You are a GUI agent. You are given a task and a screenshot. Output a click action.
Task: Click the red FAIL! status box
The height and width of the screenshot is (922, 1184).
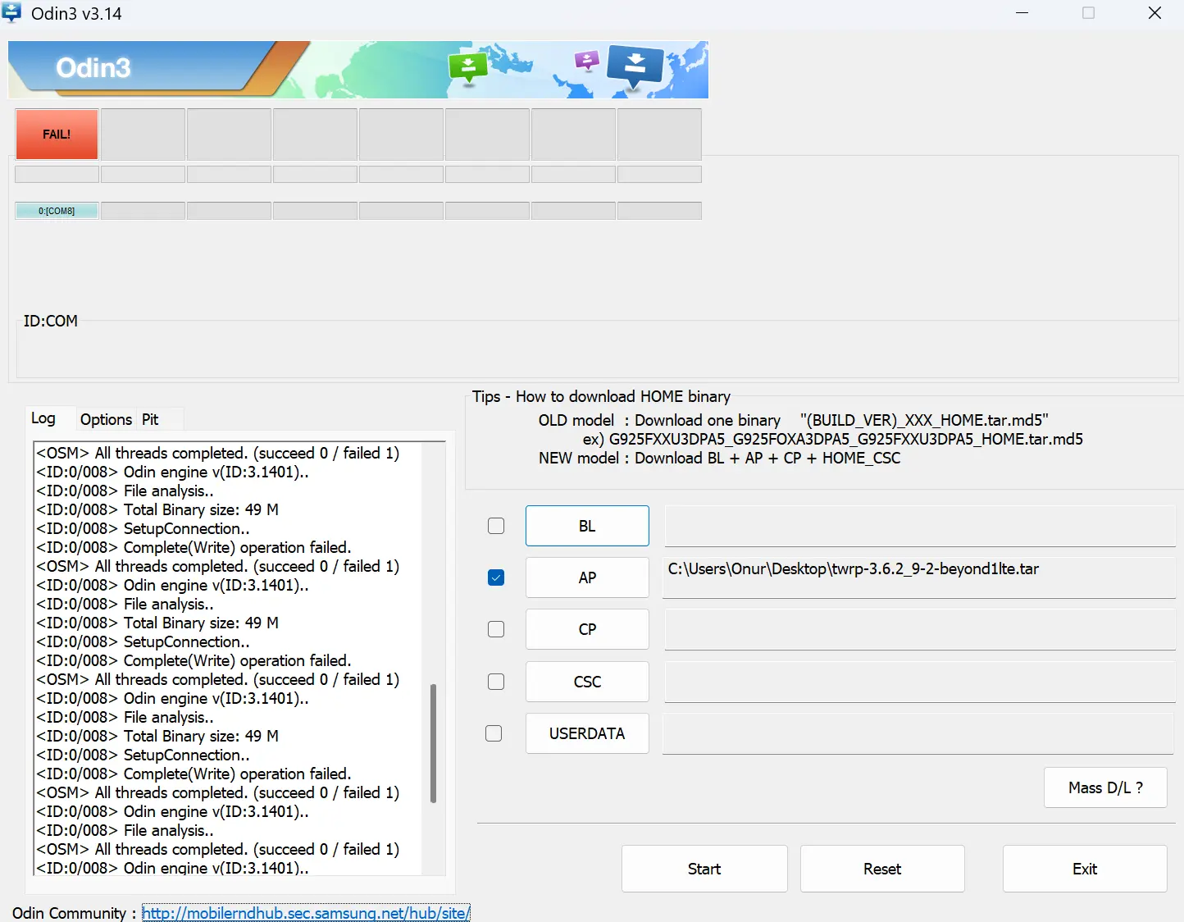[x=57, y=134]
